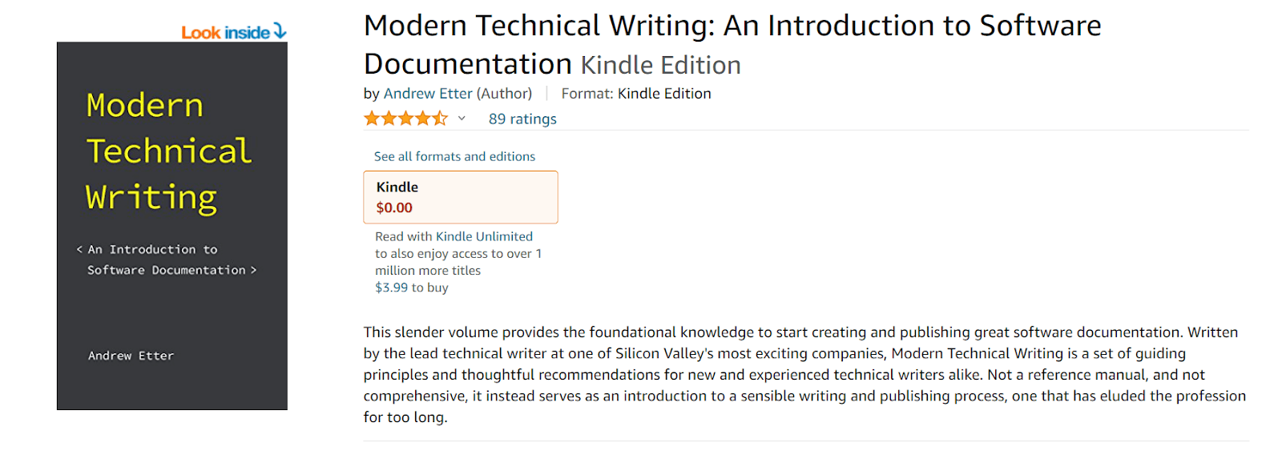Viewport: 1282px width, 459px height.
Task: Click the middle (third) rating star
Action: (x=406, y=119)
